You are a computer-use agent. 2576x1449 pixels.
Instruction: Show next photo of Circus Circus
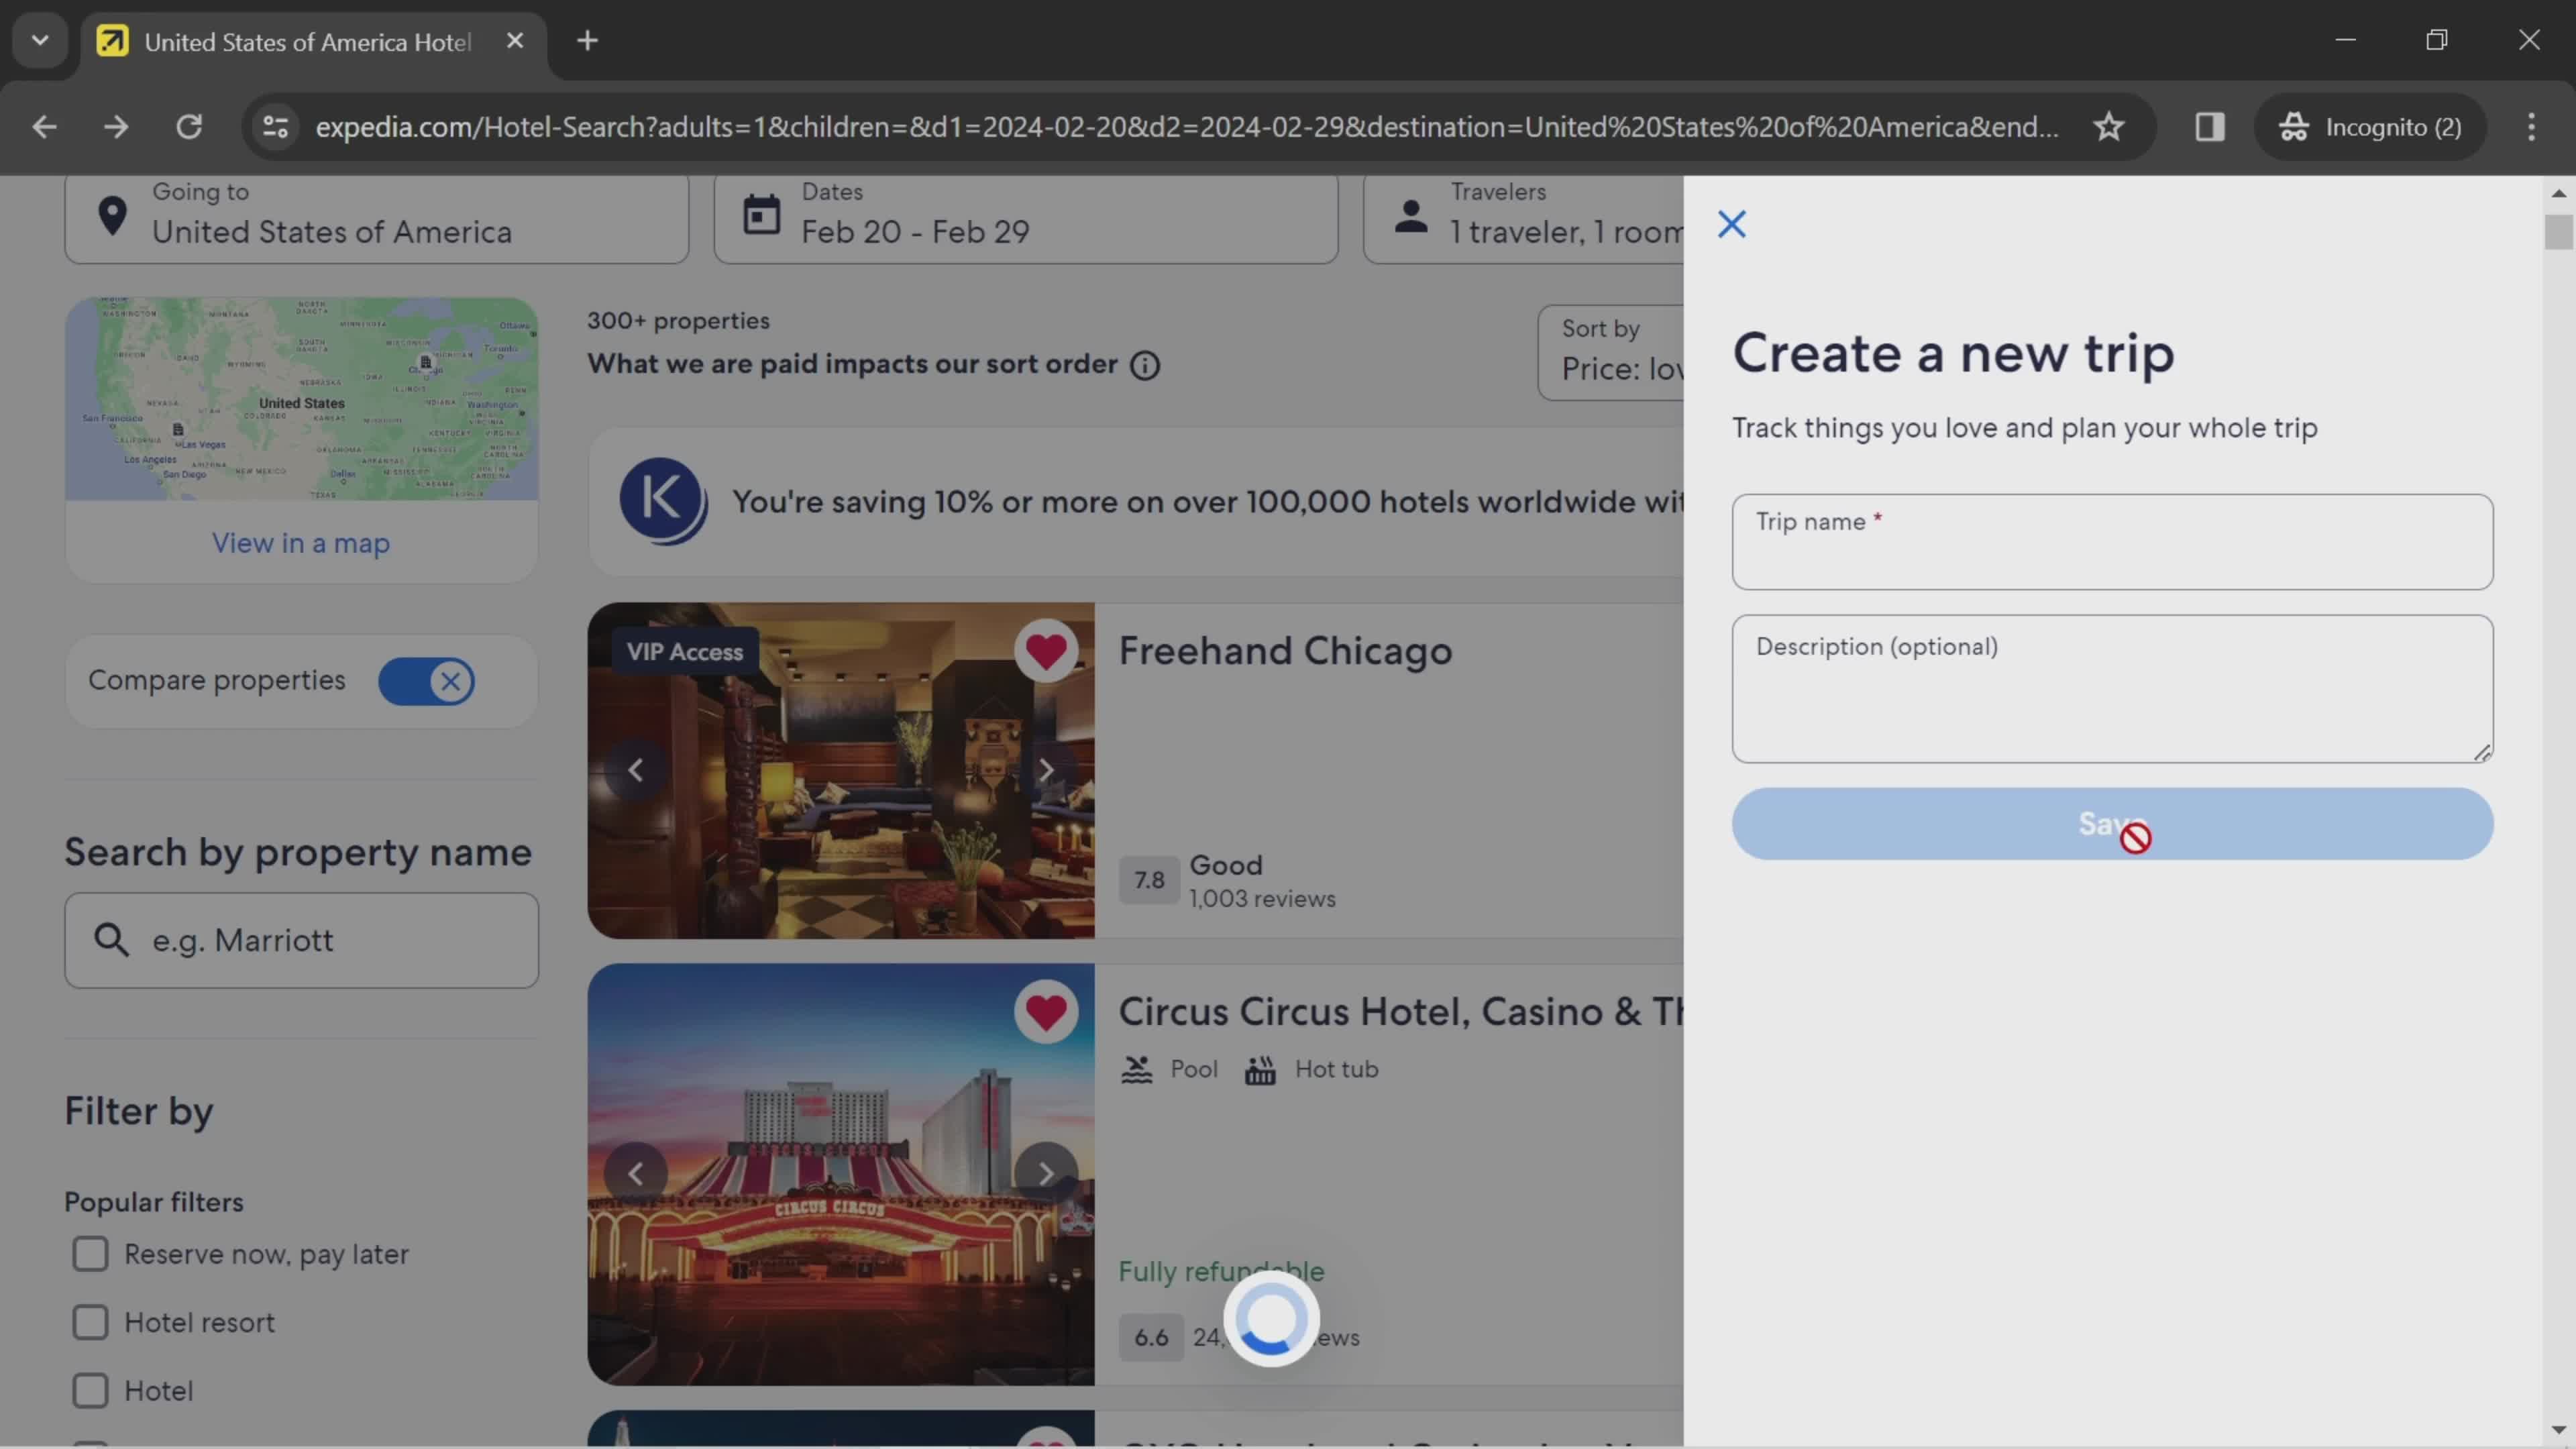[1046, 1174]
